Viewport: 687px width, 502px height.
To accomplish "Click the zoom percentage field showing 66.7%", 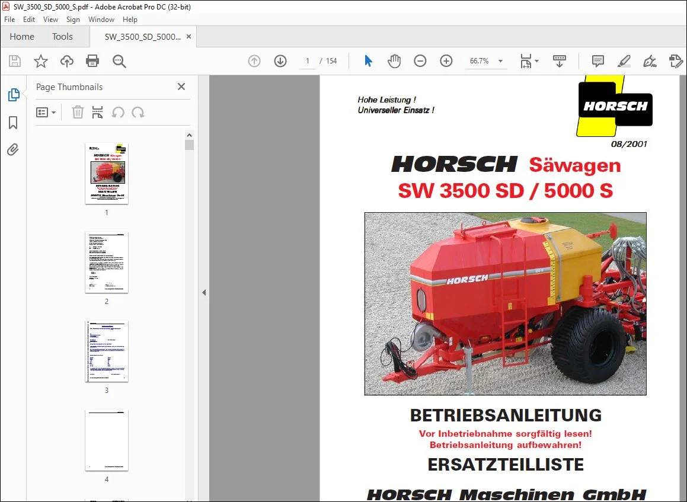I will (x=480, y=61).
